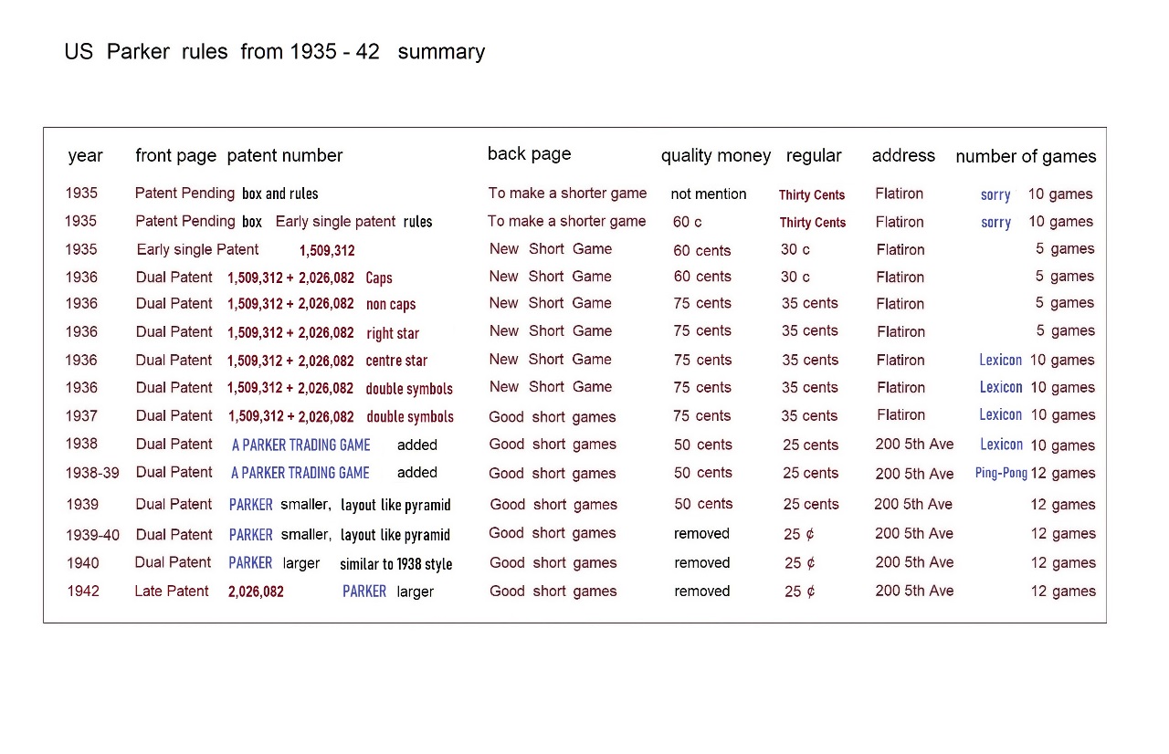The width and height of the screenshot is (1169, 754).
Task: Click the 'front page patent number' header
Action: [x=239, y=156]
